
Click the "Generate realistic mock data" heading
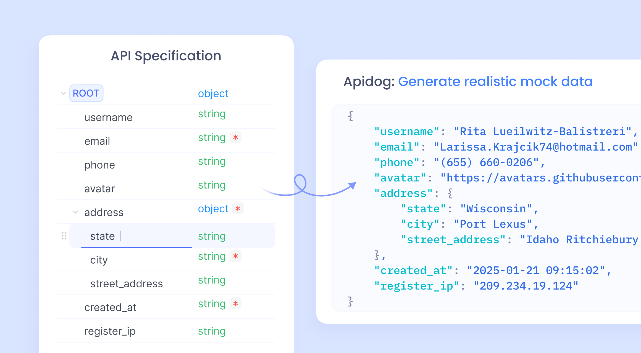(x=495, y=82)
